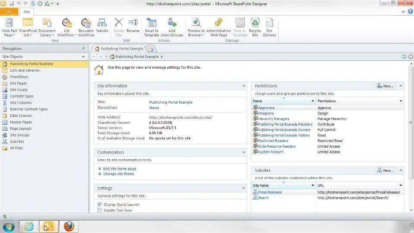Click New button in Permissions panel
Image resolution: width=414 pixels, height=233 pixels.
pos(385,86)
